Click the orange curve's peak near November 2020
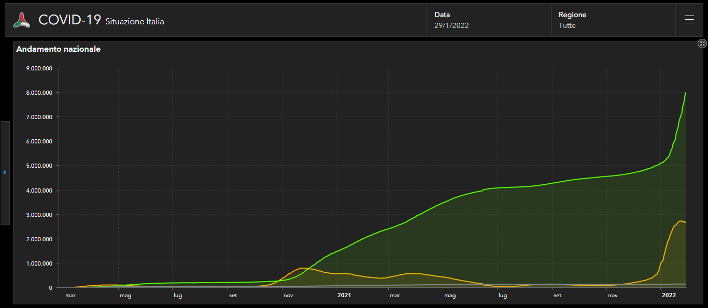This screenshot has height=308, width=708. [301, 268]
